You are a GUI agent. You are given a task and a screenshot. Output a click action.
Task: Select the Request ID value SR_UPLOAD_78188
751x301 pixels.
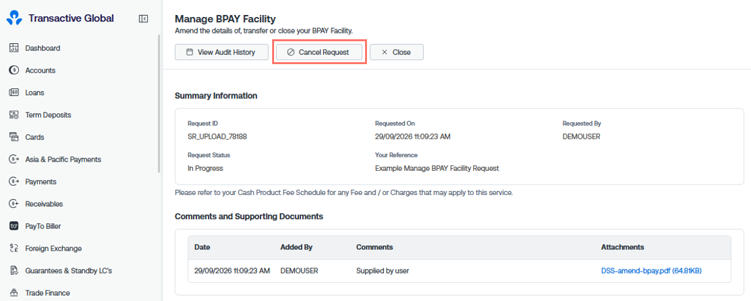tap(217, 137)
